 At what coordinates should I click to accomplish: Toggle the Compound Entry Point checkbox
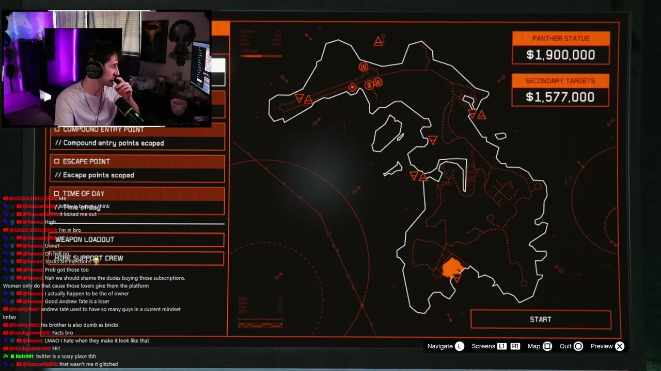(x=57, y=129)
